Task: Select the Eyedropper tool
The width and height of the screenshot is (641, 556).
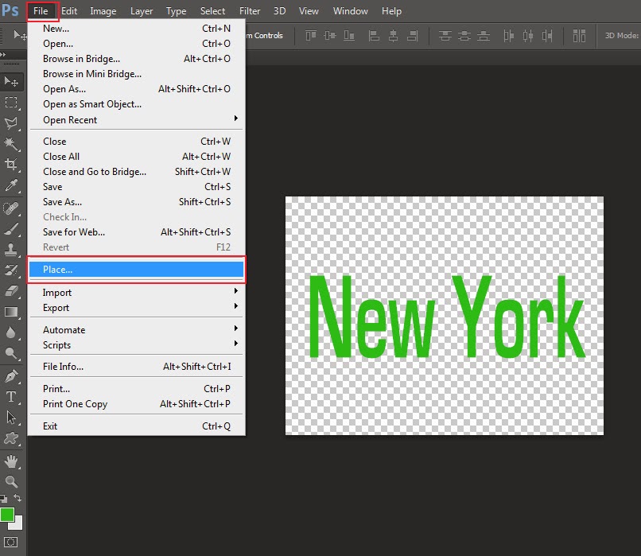Action: point(11,185)
